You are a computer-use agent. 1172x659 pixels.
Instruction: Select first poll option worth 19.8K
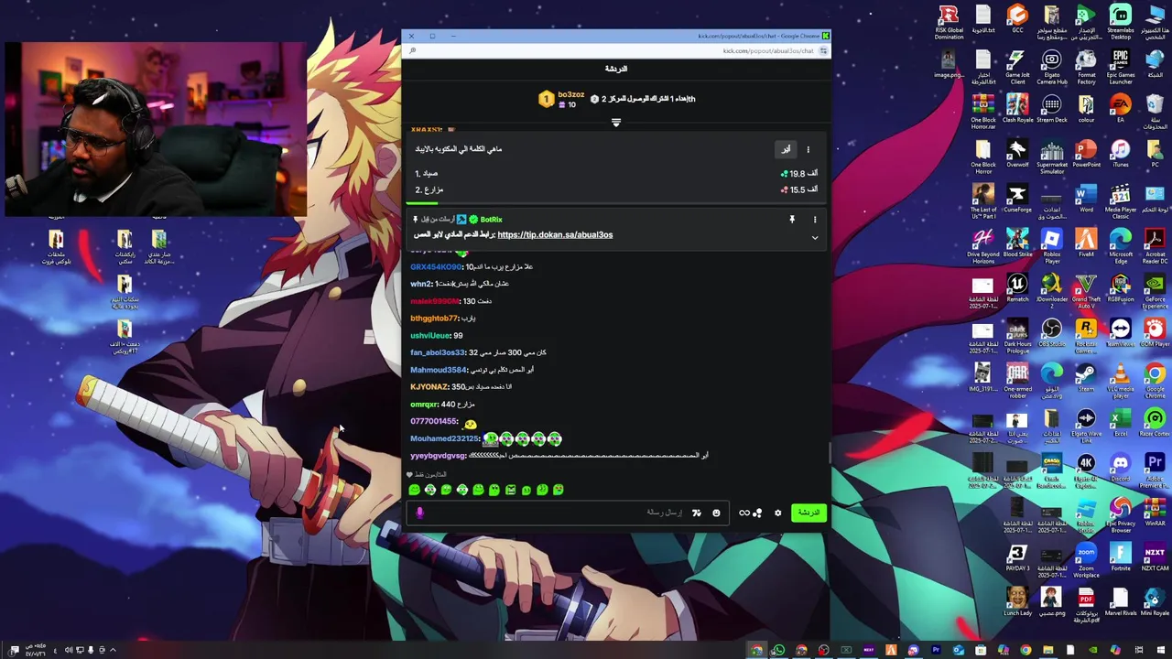click(x=615, y=173)
